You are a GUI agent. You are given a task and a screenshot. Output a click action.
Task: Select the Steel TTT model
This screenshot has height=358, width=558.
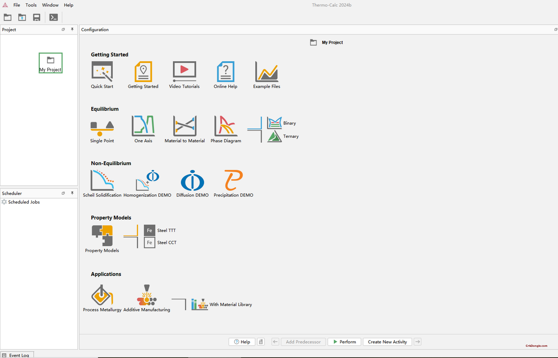coord(160,230)
